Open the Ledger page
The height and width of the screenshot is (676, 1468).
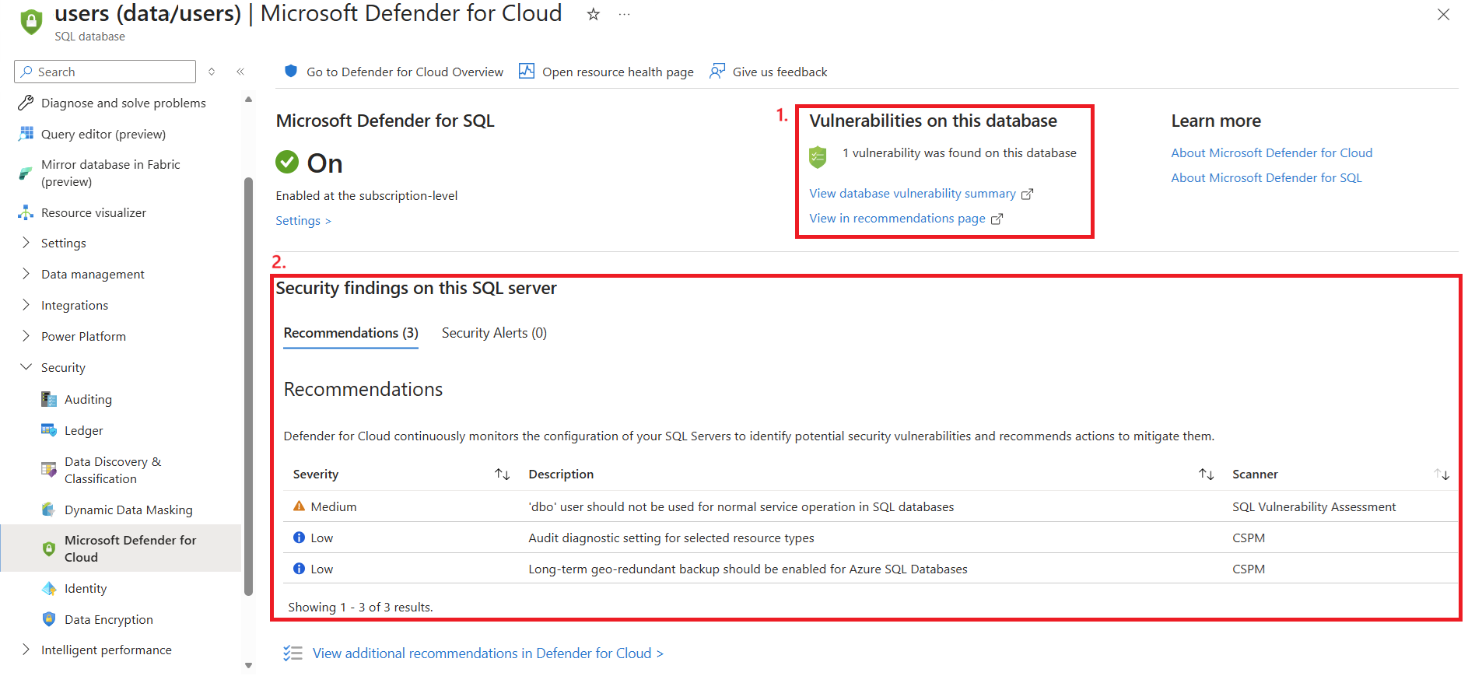83,430
